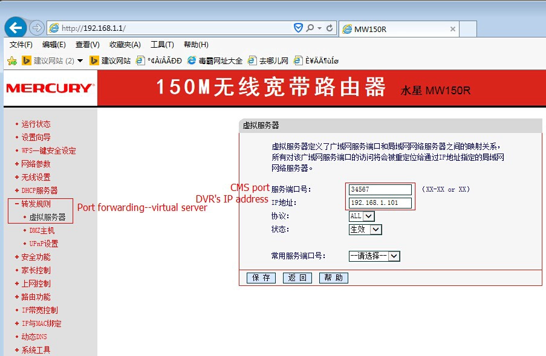Open the 协议 ALL dropdown
This screenshot has width=546, height=356.
click(362, 216)
